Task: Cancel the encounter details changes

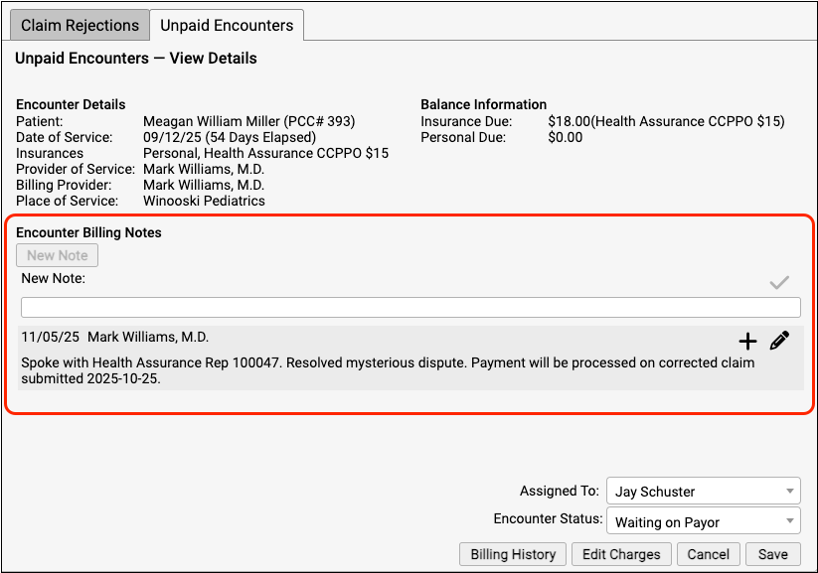Action: (x=709, y=554)
